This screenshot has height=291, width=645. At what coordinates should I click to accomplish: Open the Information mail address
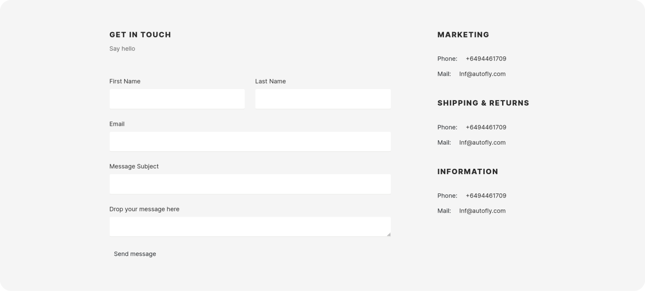(x=482, y=211)
